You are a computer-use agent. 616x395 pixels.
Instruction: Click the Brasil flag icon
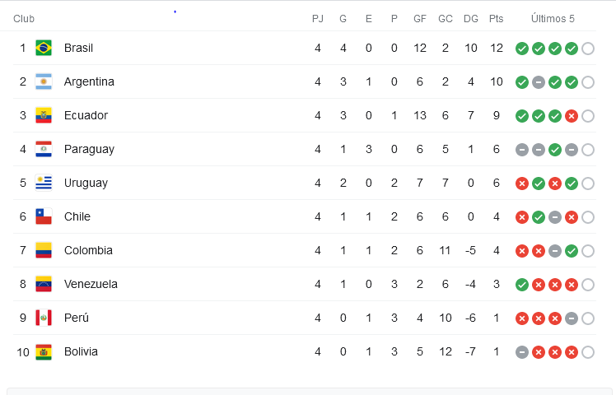(x=44, y=48)
